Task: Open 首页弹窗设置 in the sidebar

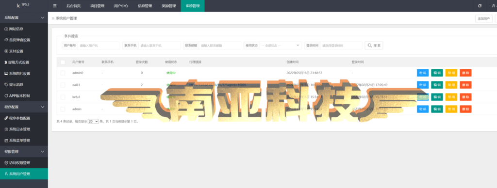Action: click(x=24, y=40)
